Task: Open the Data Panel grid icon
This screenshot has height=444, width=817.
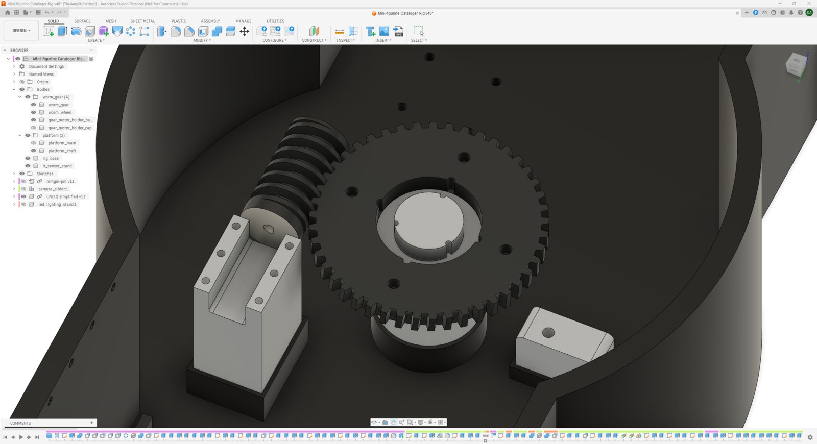Action: (x=16, y=12)
